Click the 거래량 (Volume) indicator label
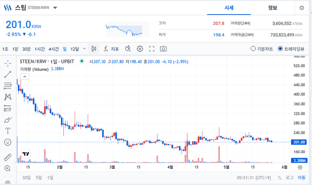The width and height of the screenshot is (312, 185). tap(34, 69)
